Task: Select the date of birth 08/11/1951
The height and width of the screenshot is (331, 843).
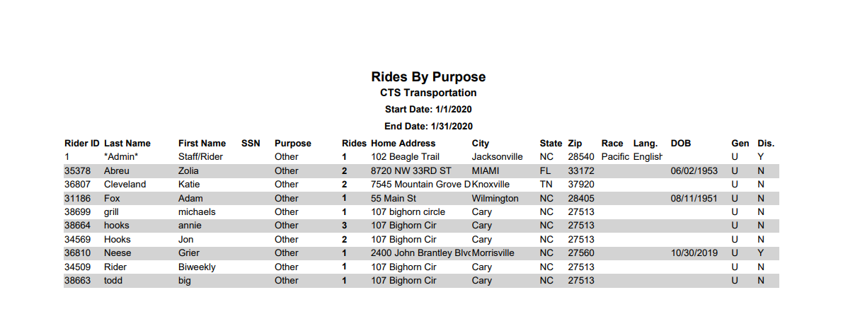Action: 694,198
